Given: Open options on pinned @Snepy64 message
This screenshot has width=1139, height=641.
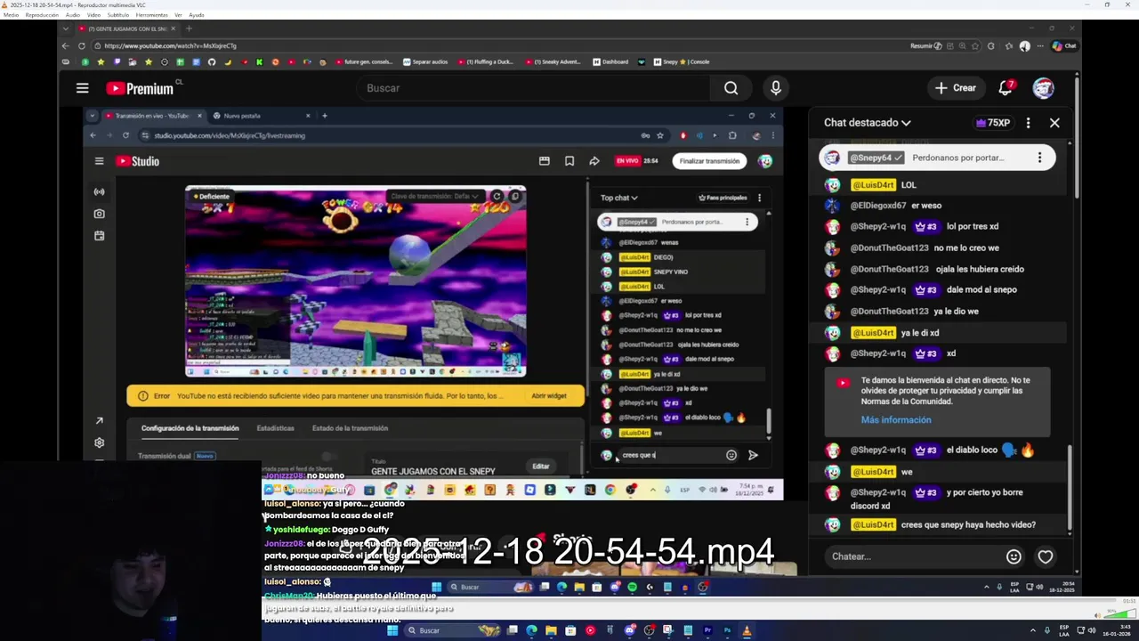Looking at the screenshot, I should click(x=1039, y=158).
